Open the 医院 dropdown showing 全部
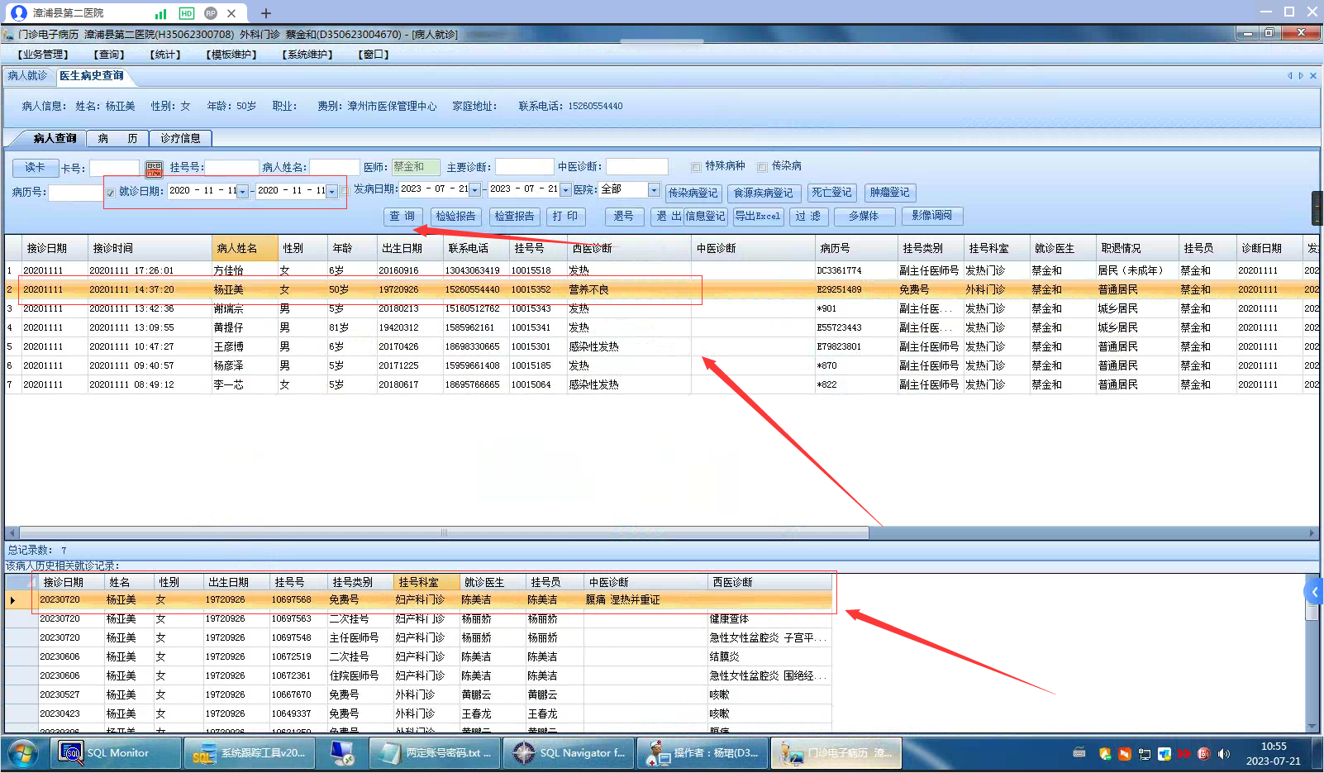The width and height of the screenshot is (1324, 773). point(654,190)
